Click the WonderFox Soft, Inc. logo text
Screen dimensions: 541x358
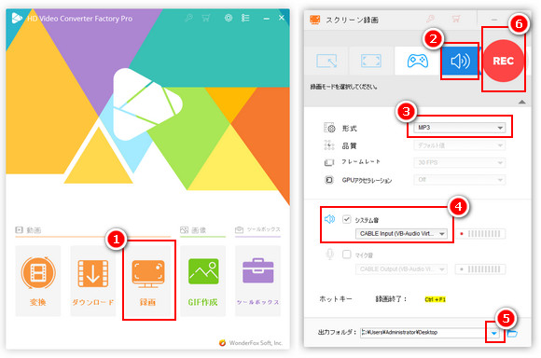pyautogui.click(x=256, y=343)
